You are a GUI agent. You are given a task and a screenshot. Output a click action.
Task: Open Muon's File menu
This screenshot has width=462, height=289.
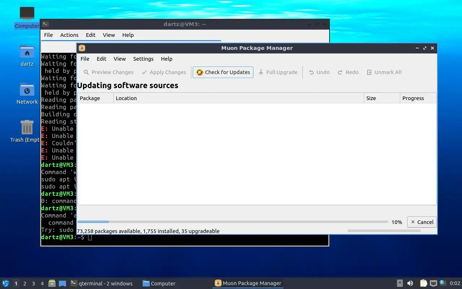click(x=85, y=59)
